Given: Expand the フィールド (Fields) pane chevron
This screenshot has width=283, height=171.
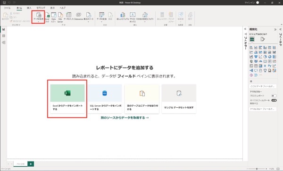Looking at the screenshot, I should point(281,29).
